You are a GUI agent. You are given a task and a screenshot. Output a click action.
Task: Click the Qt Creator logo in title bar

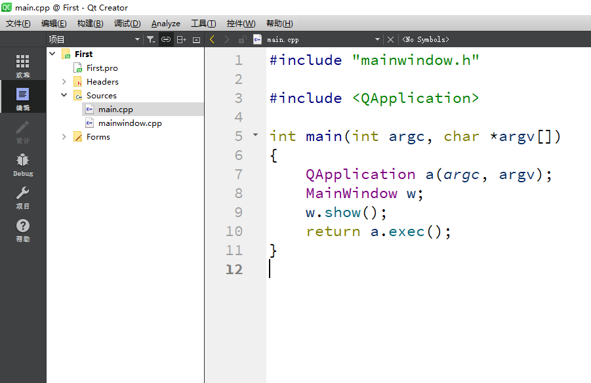[x=7, y=7]
